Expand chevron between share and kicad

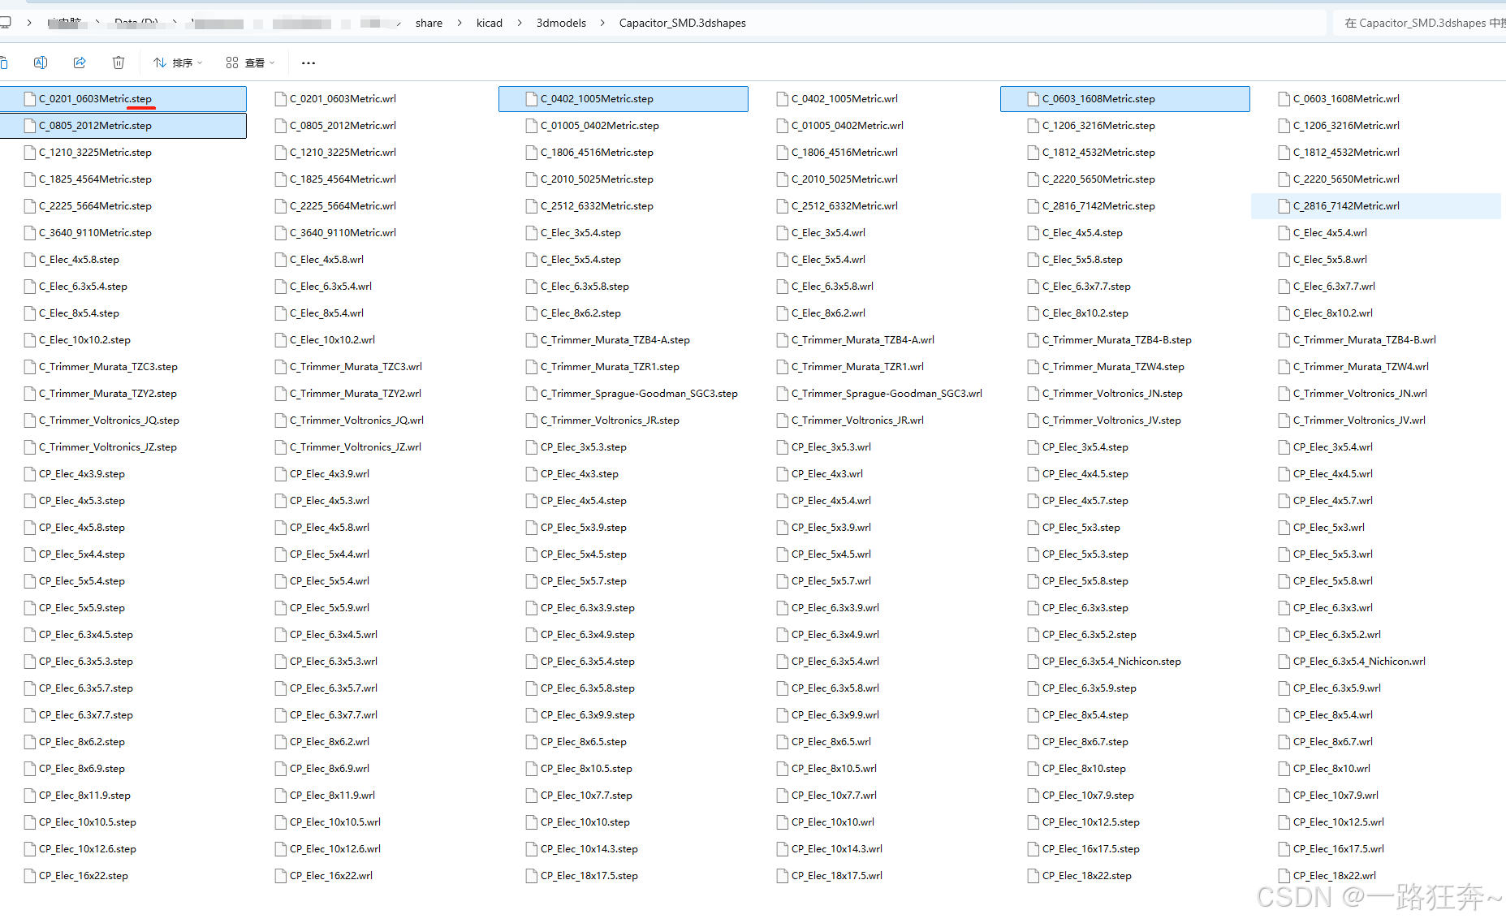pos(460,23)
